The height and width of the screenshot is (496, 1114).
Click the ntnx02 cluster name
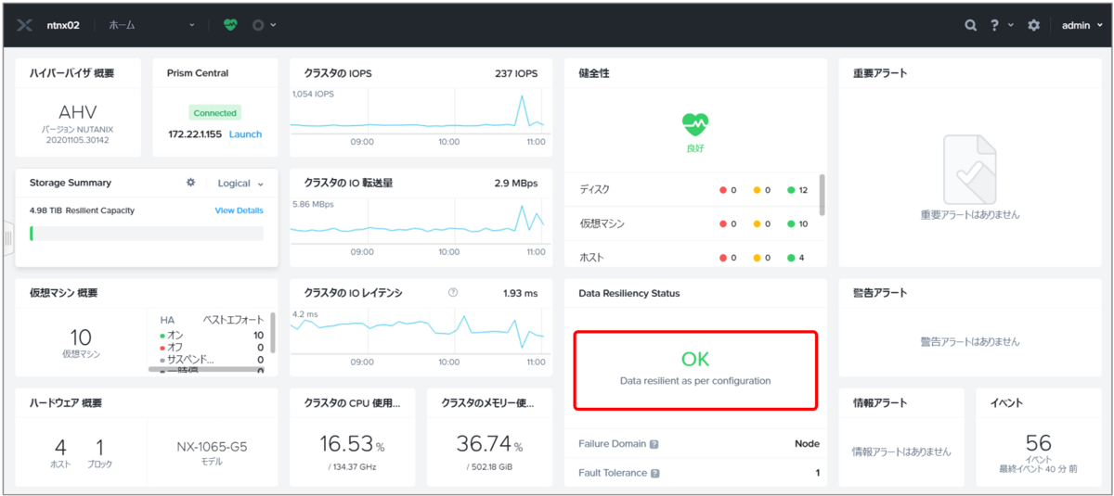[63, 25]
